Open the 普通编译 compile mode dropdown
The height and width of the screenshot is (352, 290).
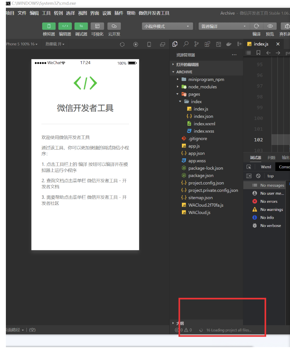224,26
